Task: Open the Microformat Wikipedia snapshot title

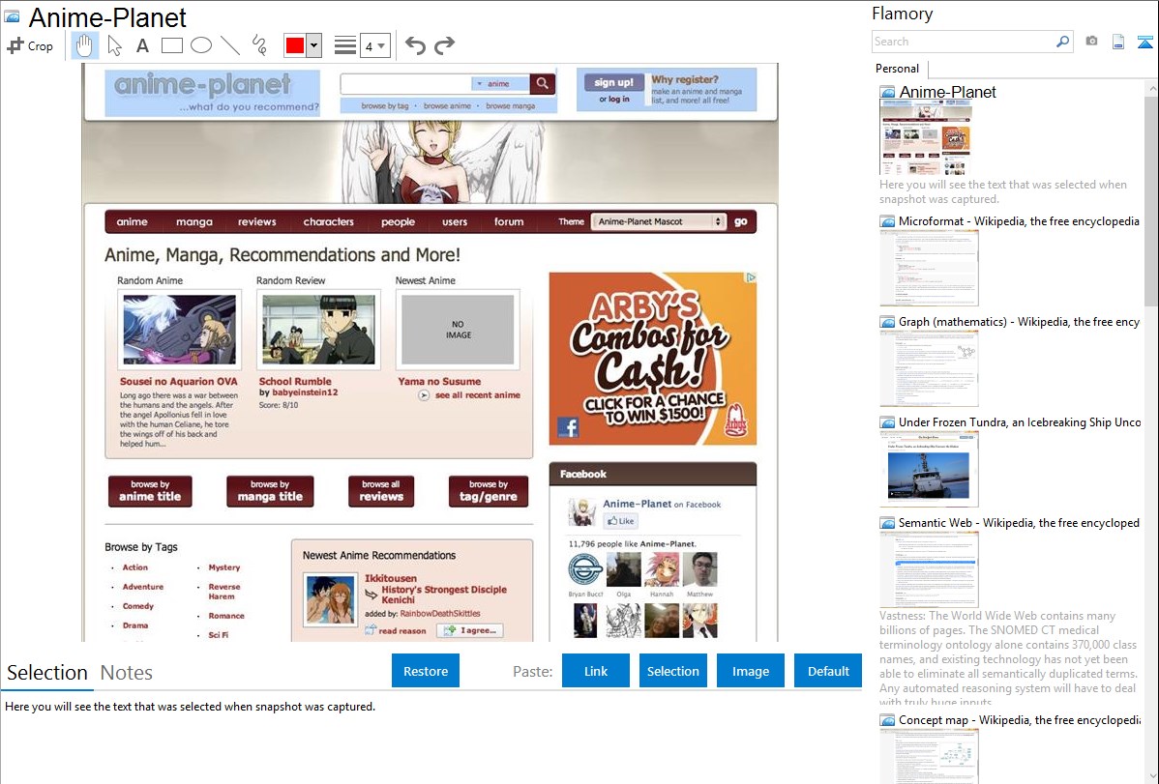Action: (1019, 221)
